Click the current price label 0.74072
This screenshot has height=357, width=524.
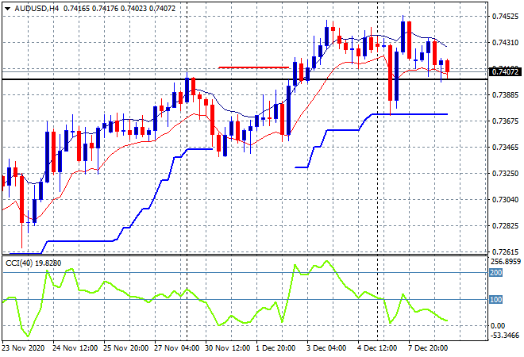click(x=505, y=71)
